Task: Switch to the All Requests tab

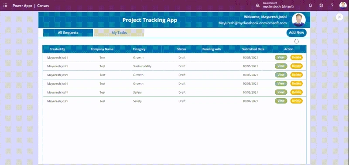Action: click(68, 33)
